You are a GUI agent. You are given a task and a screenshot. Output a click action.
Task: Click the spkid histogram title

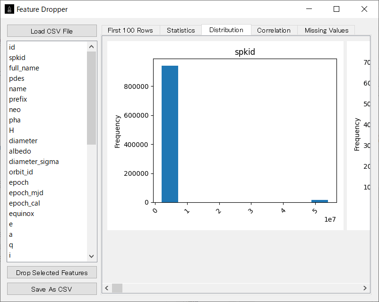click(245, 52)
